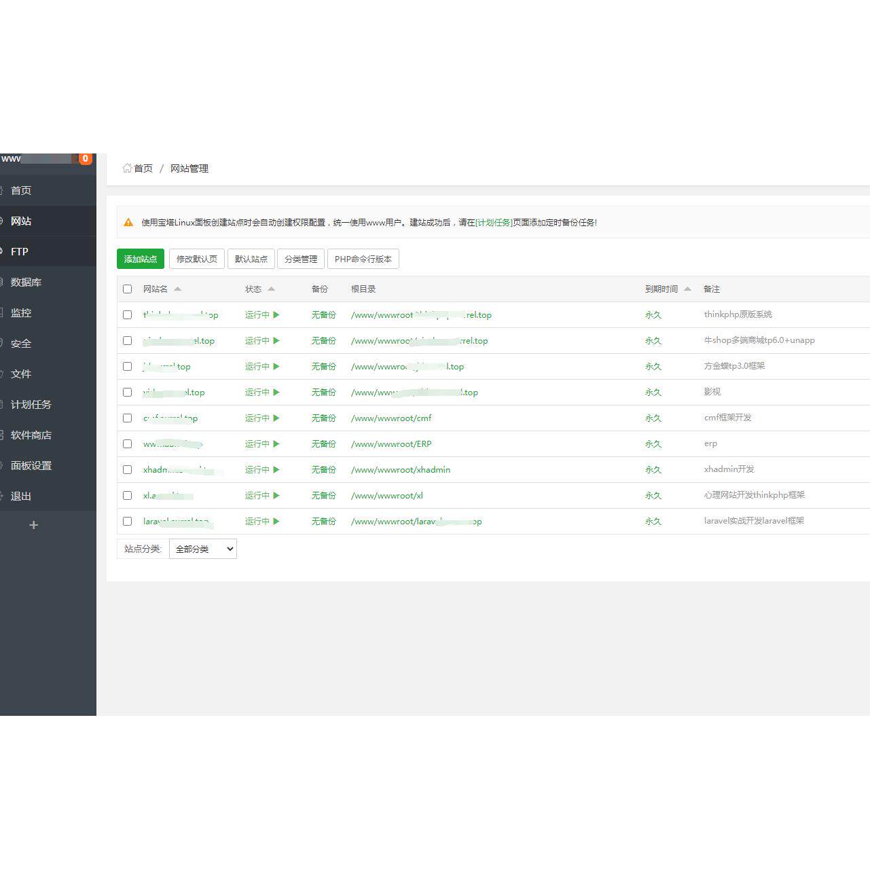Screen dimensions: 870x870
Task: Check the box for 方金蝶tp3.0框架 row
Action: [127, 367]
